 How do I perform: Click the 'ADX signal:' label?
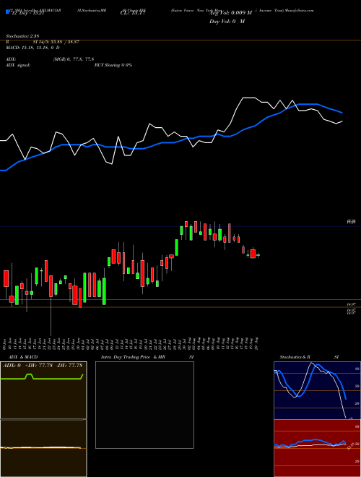pyautogui.click(x=18, y=65)
